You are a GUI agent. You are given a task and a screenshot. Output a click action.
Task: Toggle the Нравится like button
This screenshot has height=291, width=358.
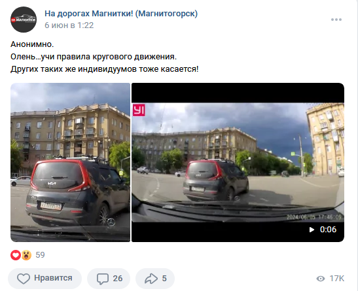[45, 279]
